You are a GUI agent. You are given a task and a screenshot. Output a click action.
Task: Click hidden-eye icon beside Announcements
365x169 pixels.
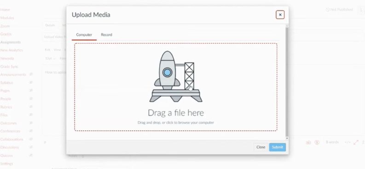coord(31,74)
